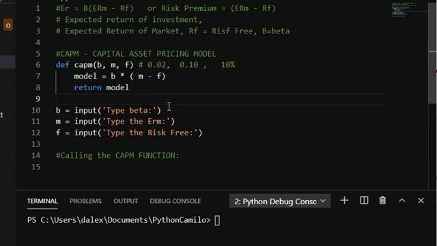437x246 pixels.
Task: Switch to the OUTPUT tab
Action: point(126,201)
